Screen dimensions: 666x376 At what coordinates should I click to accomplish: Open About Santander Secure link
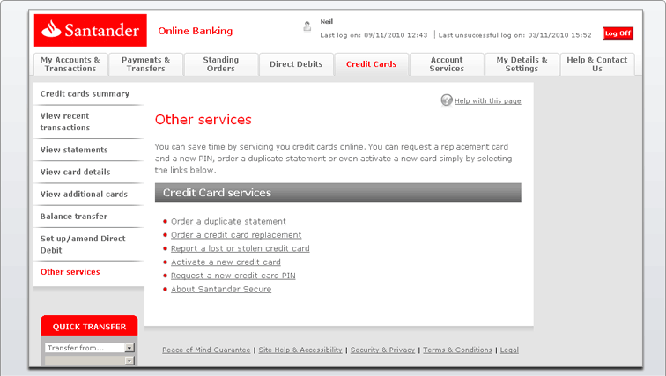(x=221, y=289)
